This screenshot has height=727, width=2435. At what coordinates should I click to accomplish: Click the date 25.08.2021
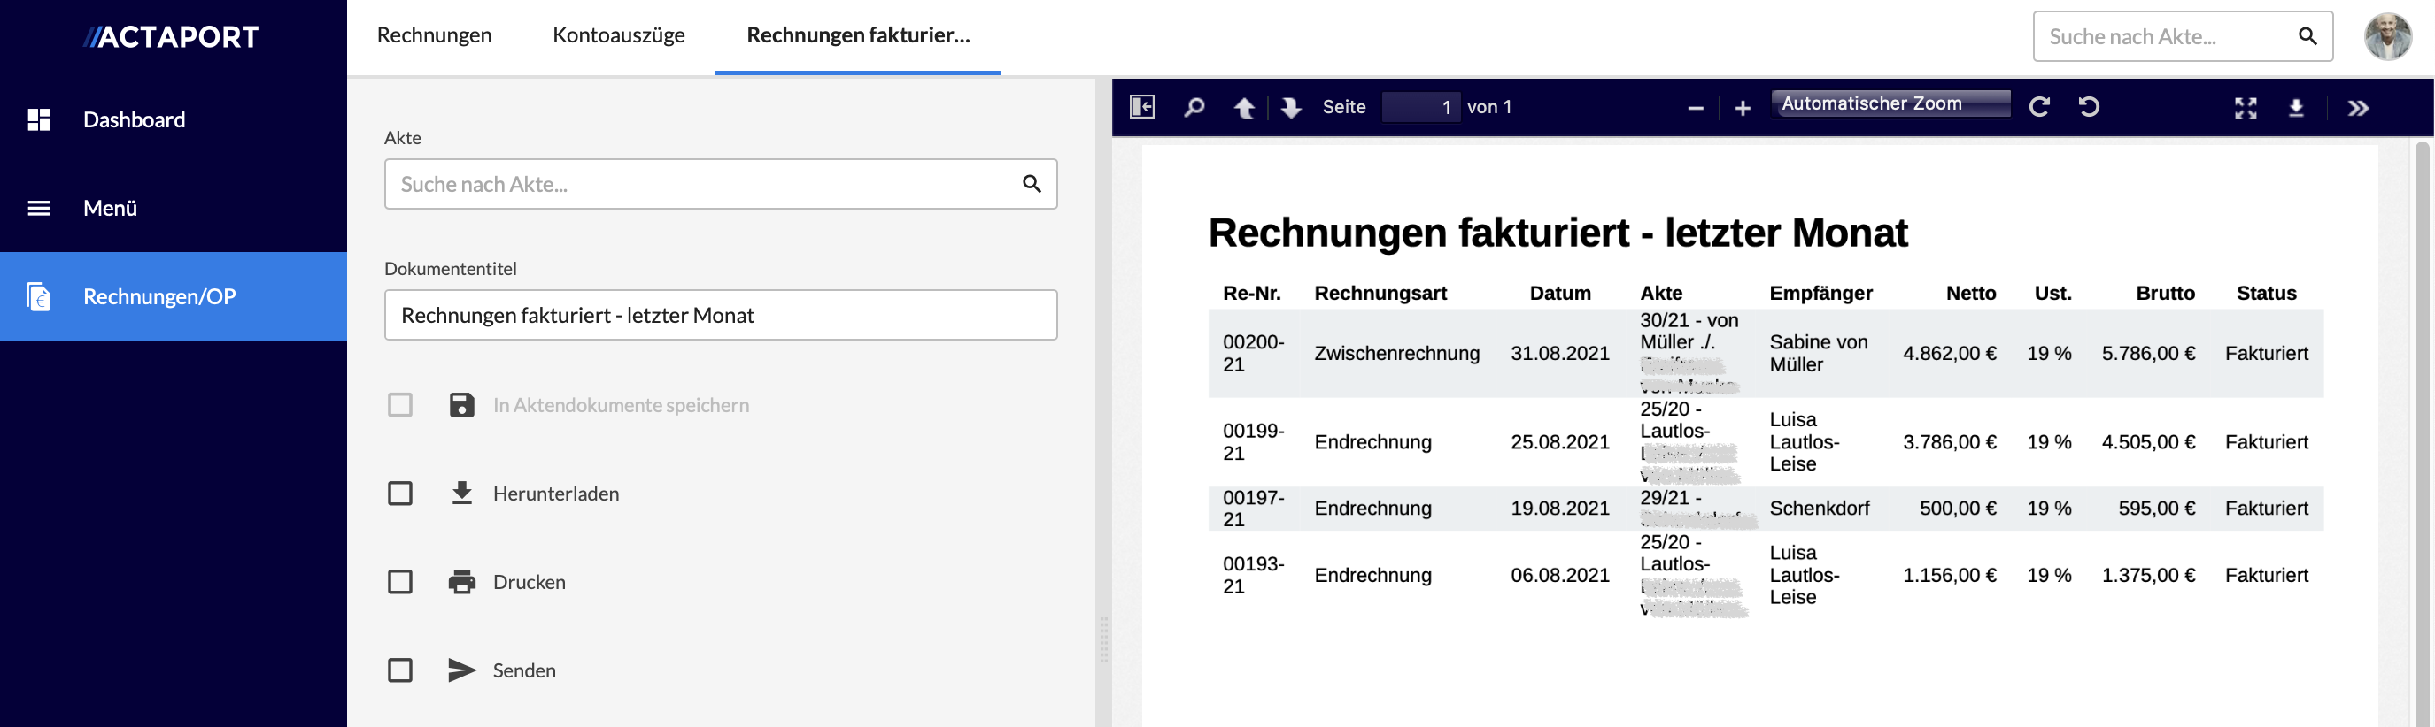pos(1559,442)
